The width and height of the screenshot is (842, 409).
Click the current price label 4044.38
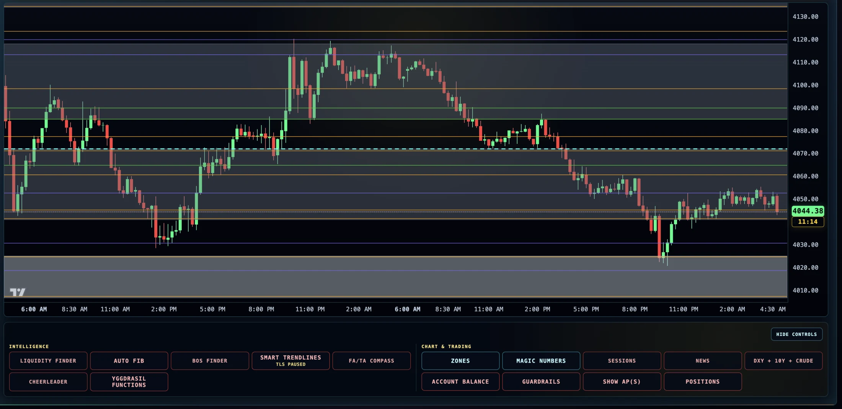808,211
